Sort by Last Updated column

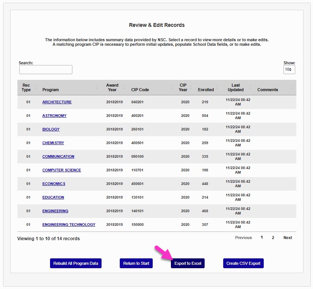point(235,87)
